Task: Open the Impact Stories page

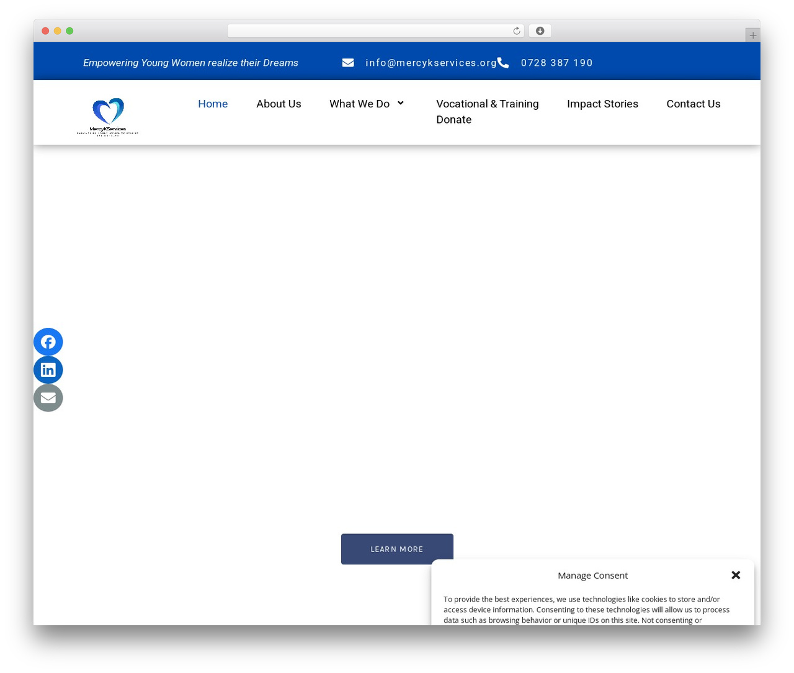Action: click(x=602, y=104)
